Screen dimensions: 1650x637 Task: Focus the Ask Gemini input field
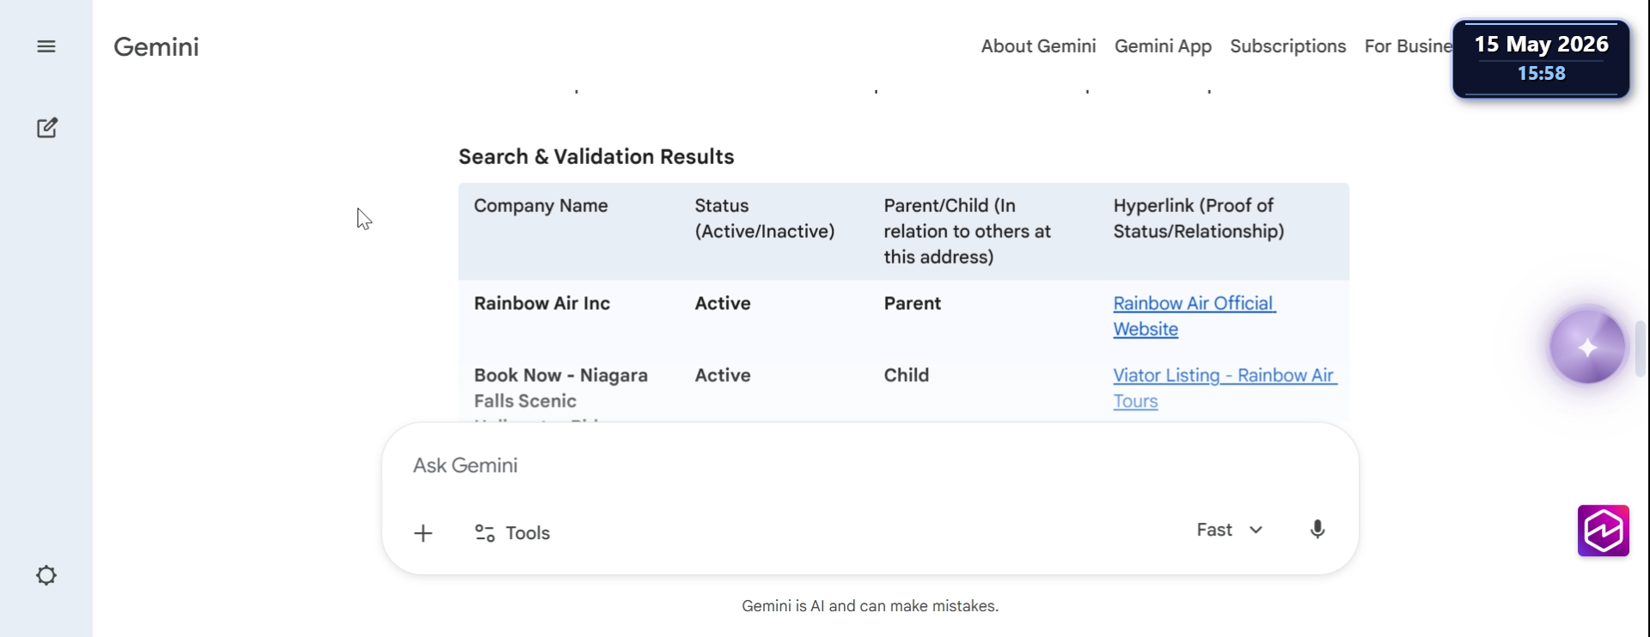click(870, 465)
